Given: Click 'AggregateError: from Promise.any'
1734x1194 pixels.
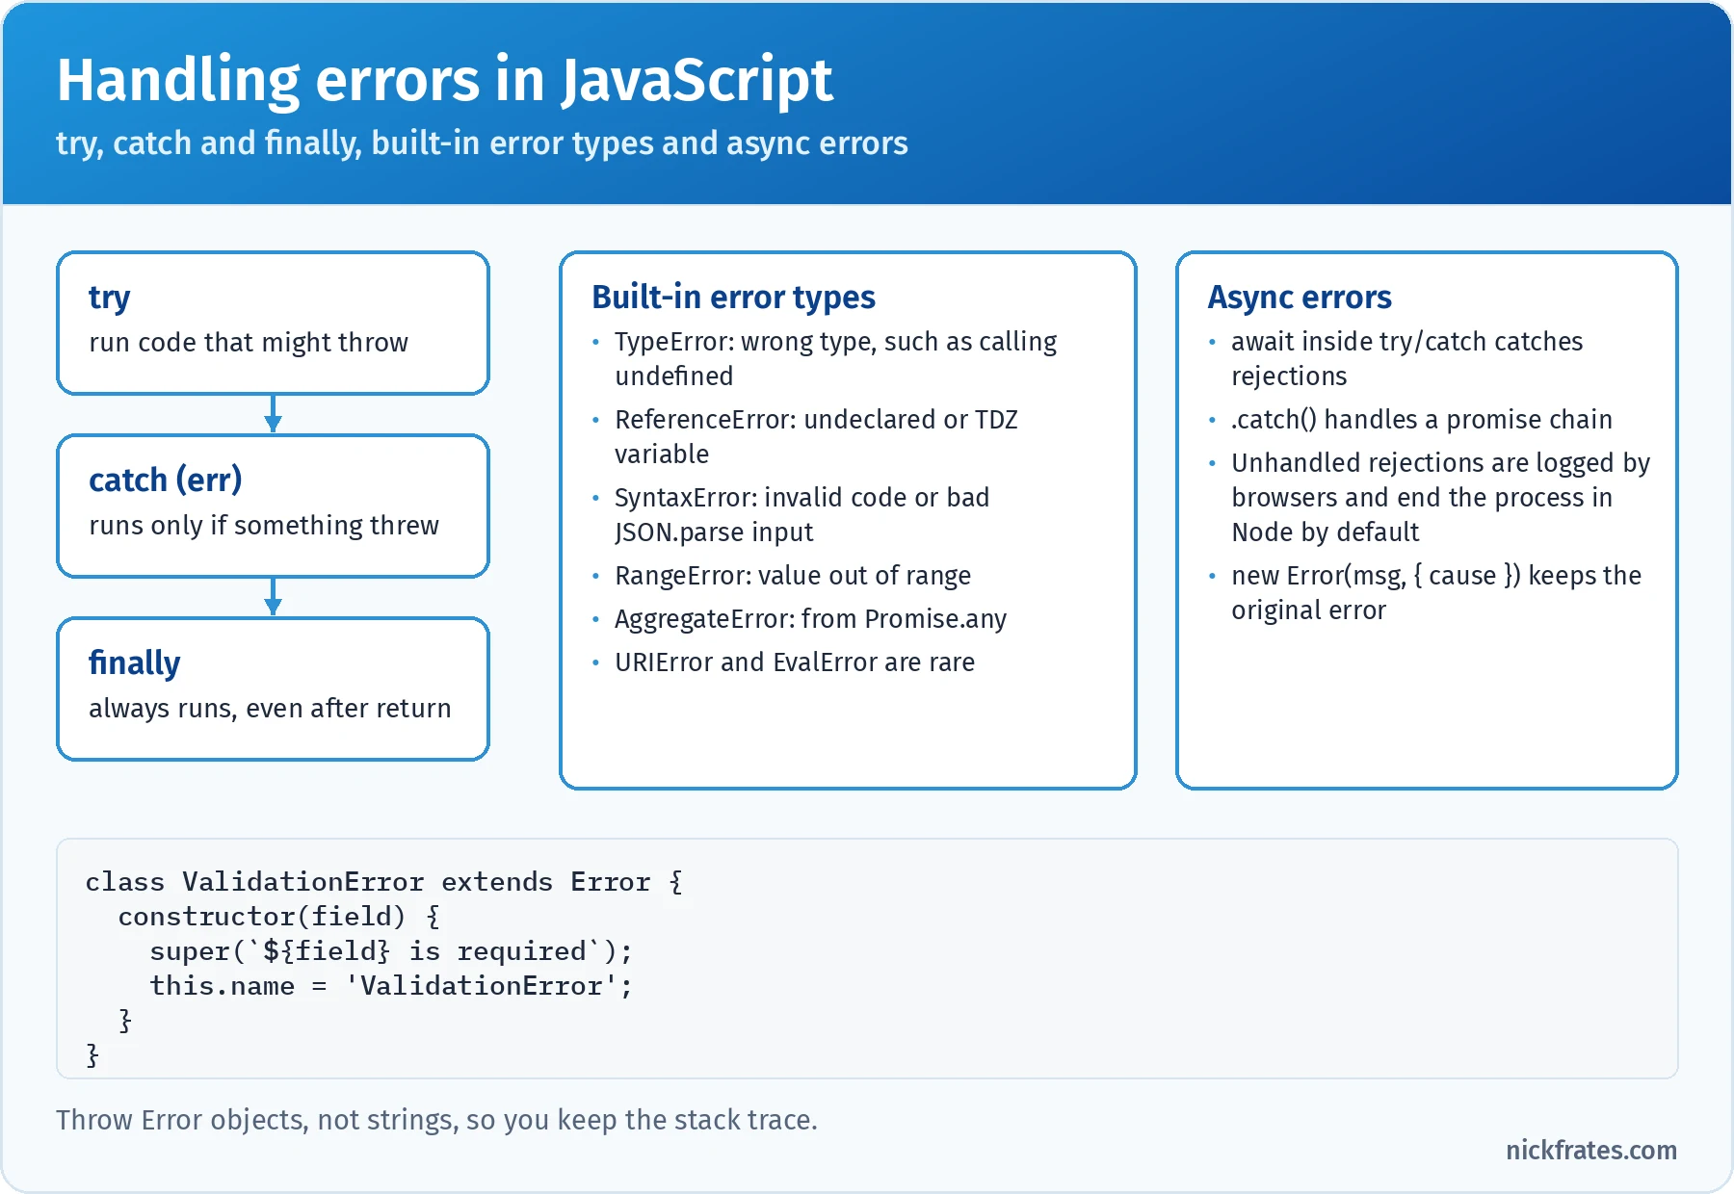Looking at the screenshot, I should pos(810,619).
